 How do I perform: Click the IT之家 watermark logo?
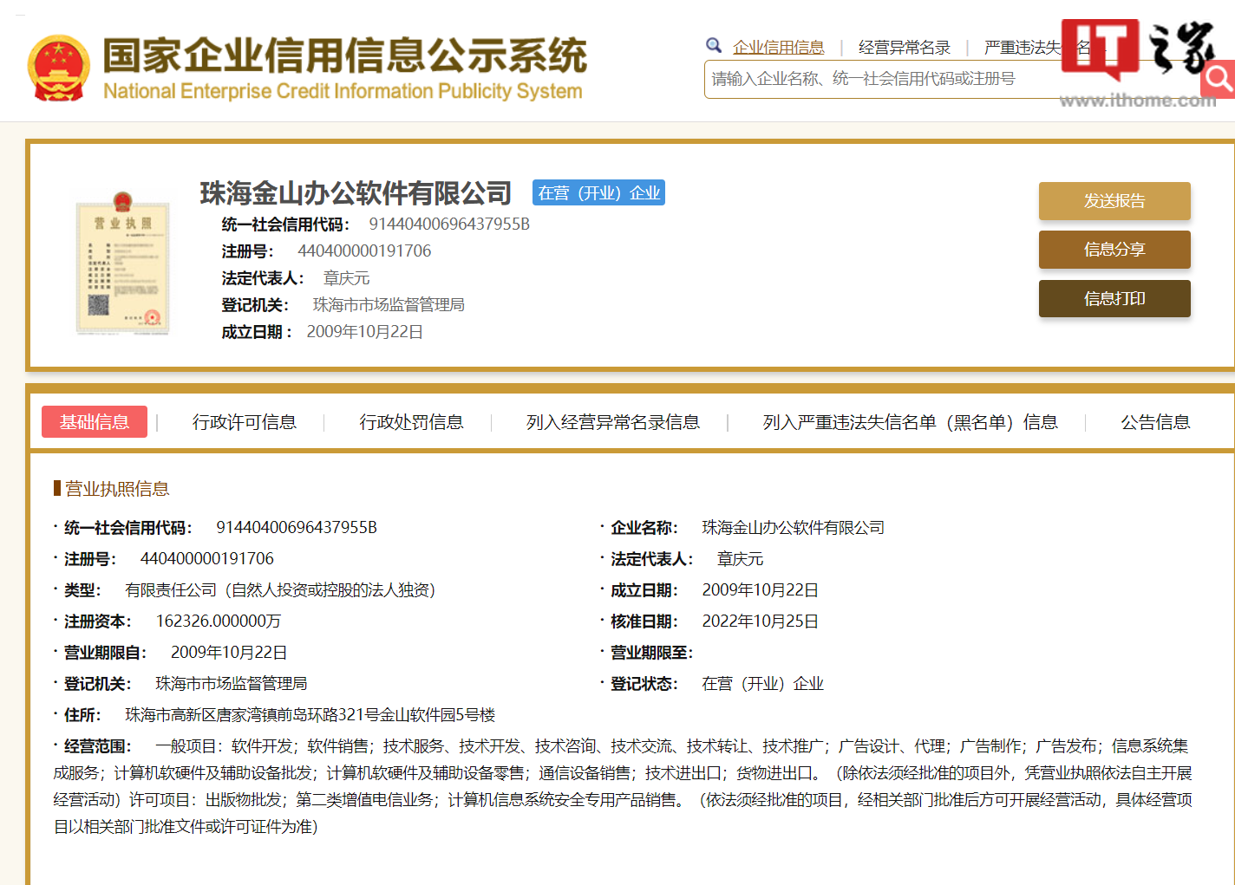click(x=1138, y=61)
